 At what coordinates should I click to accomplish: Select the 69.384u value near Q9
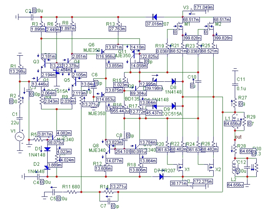click(138, 93)
